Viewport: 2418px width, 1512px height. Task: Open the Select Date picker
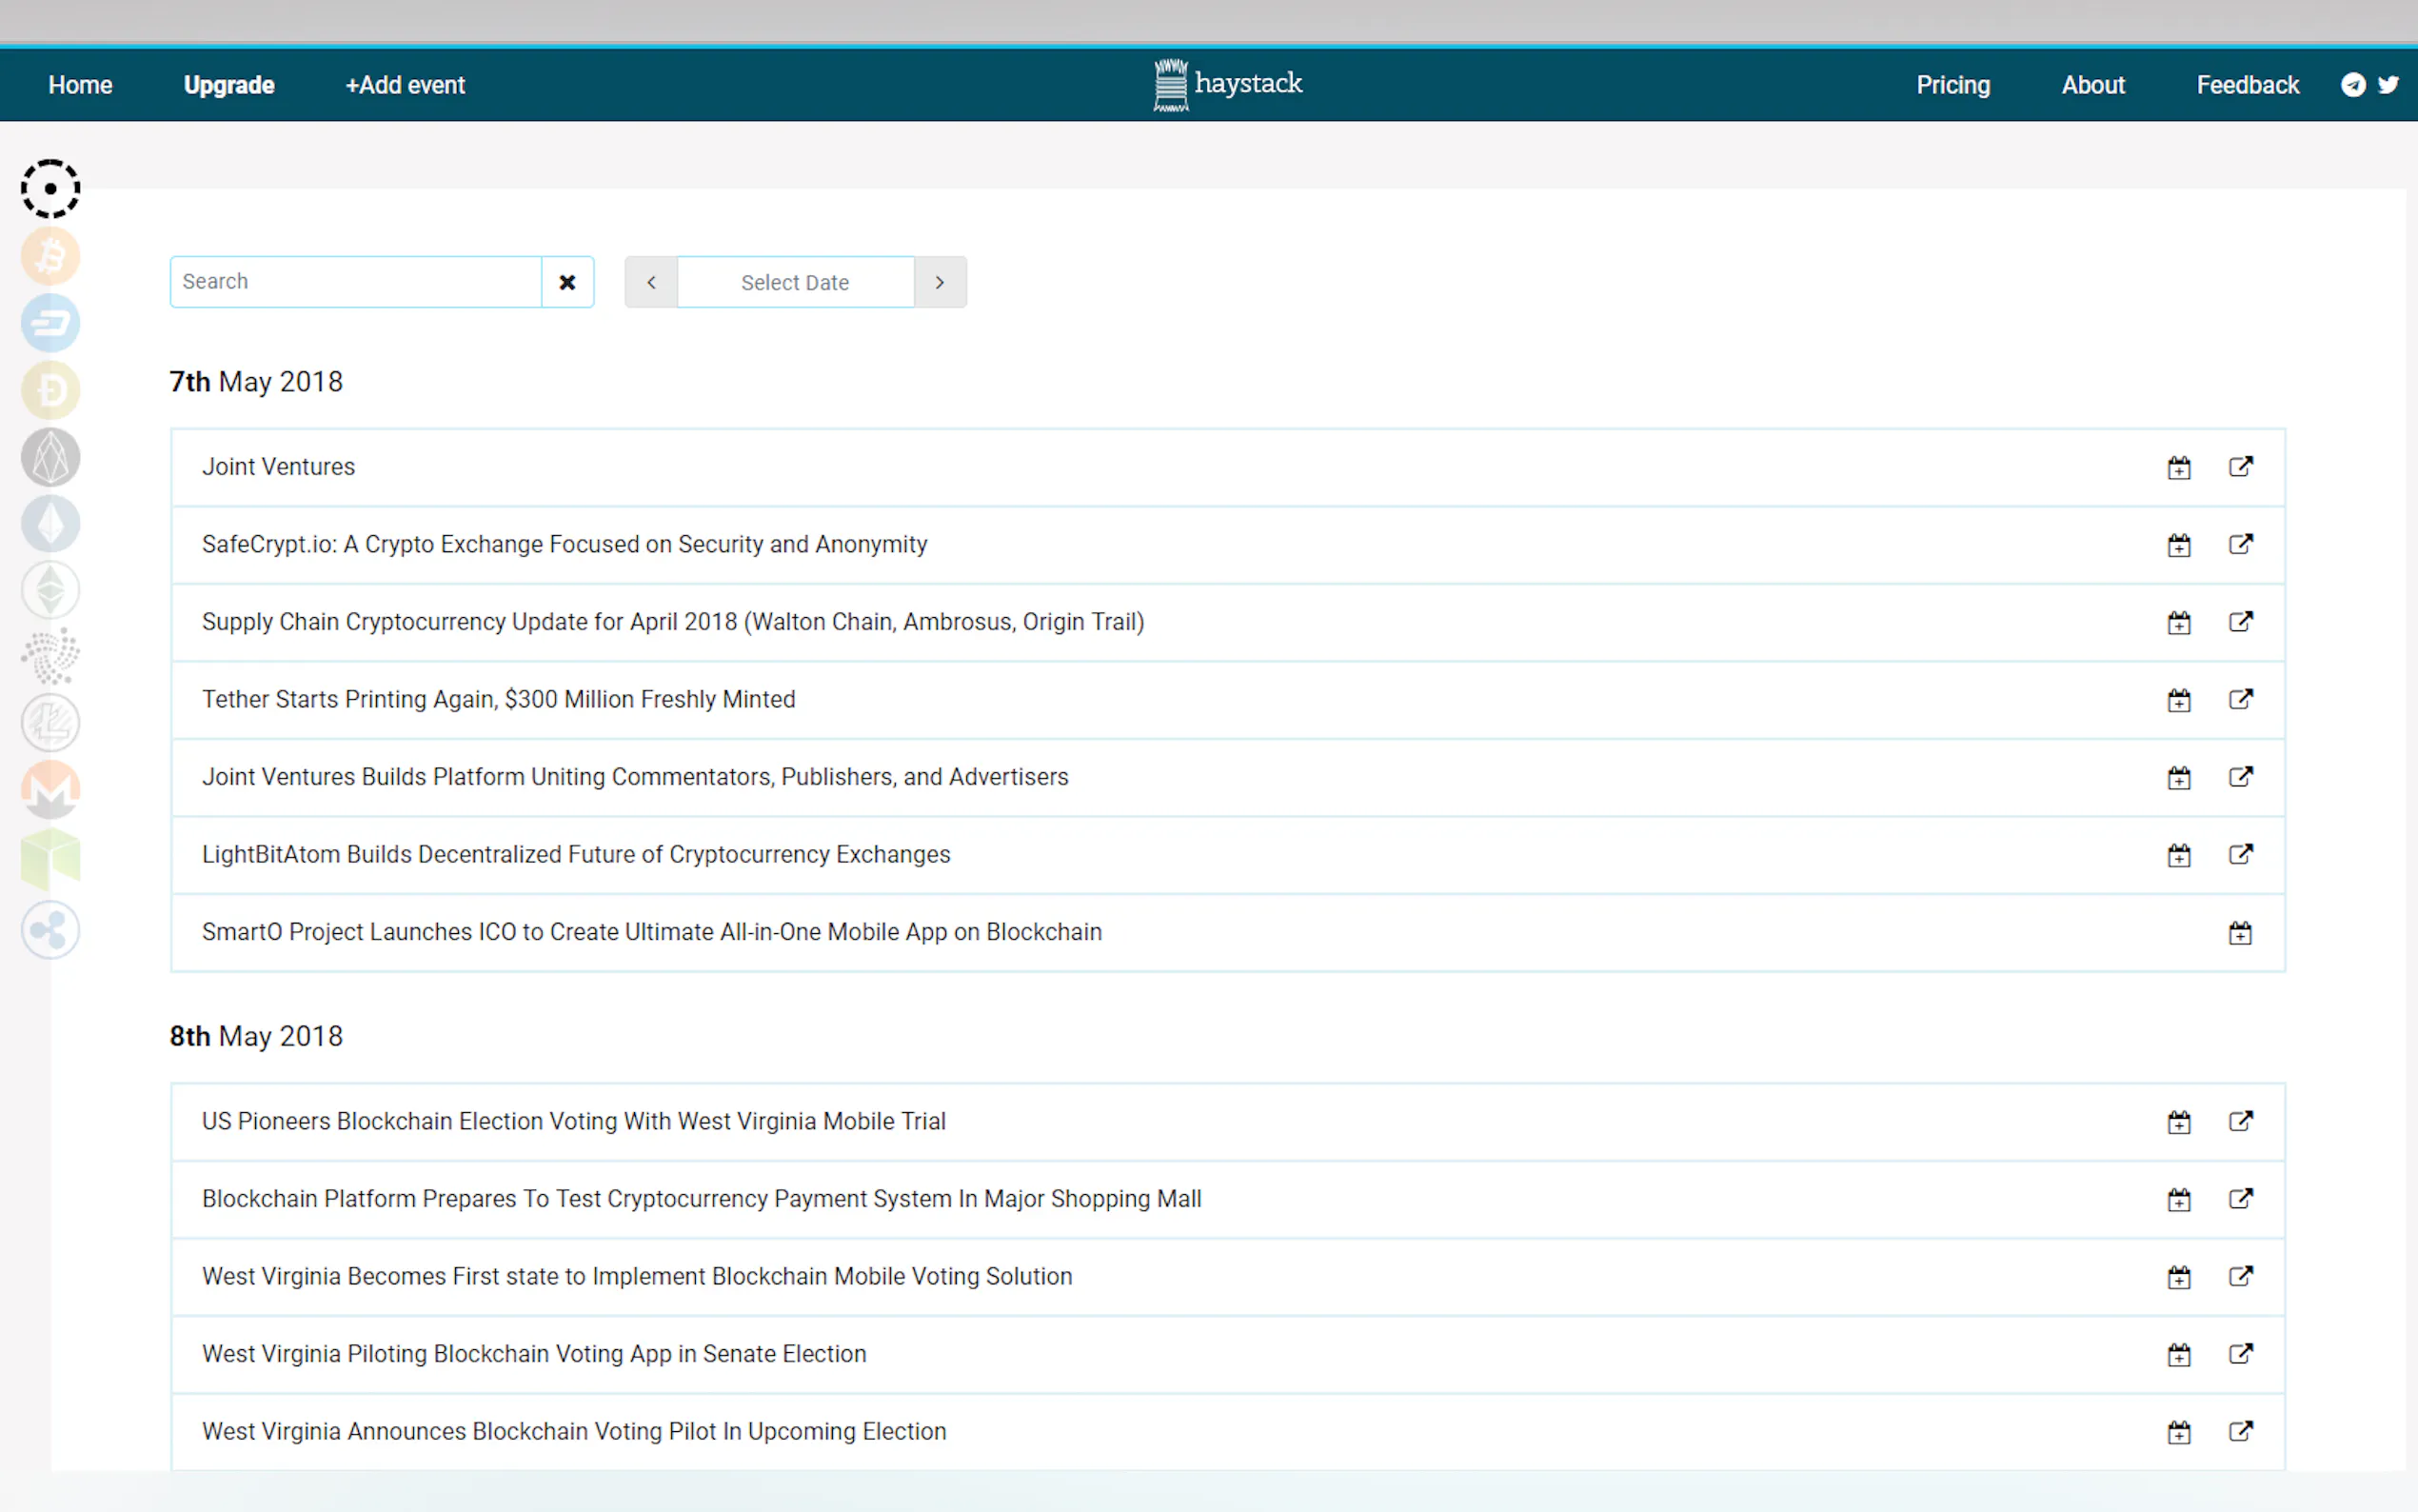[x=795, y=282]
